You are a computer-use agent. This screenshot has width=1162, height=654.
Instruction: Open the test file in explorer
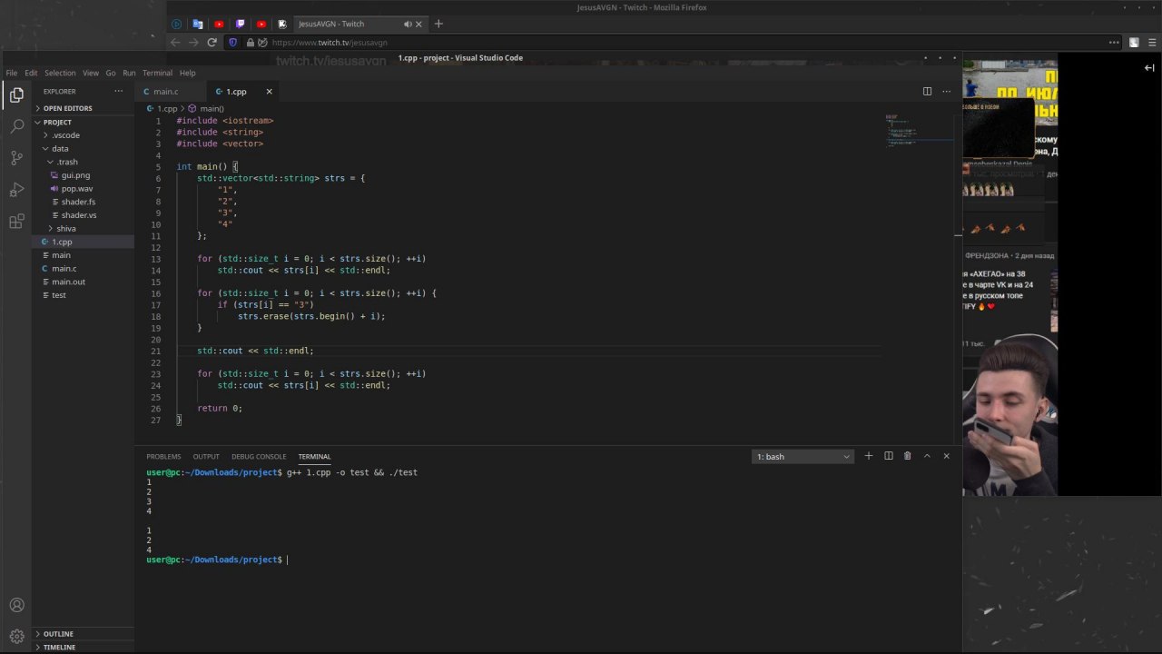[84, 295]
